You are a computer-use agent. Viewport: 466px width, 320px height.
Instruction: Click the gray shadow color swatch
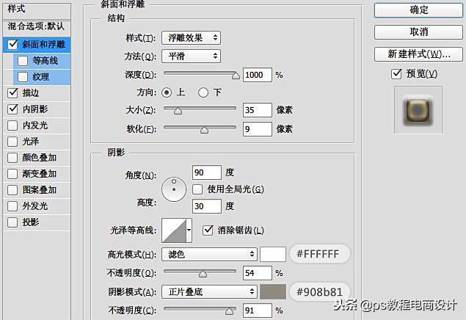pyautogui.click(x=273, y=292)
